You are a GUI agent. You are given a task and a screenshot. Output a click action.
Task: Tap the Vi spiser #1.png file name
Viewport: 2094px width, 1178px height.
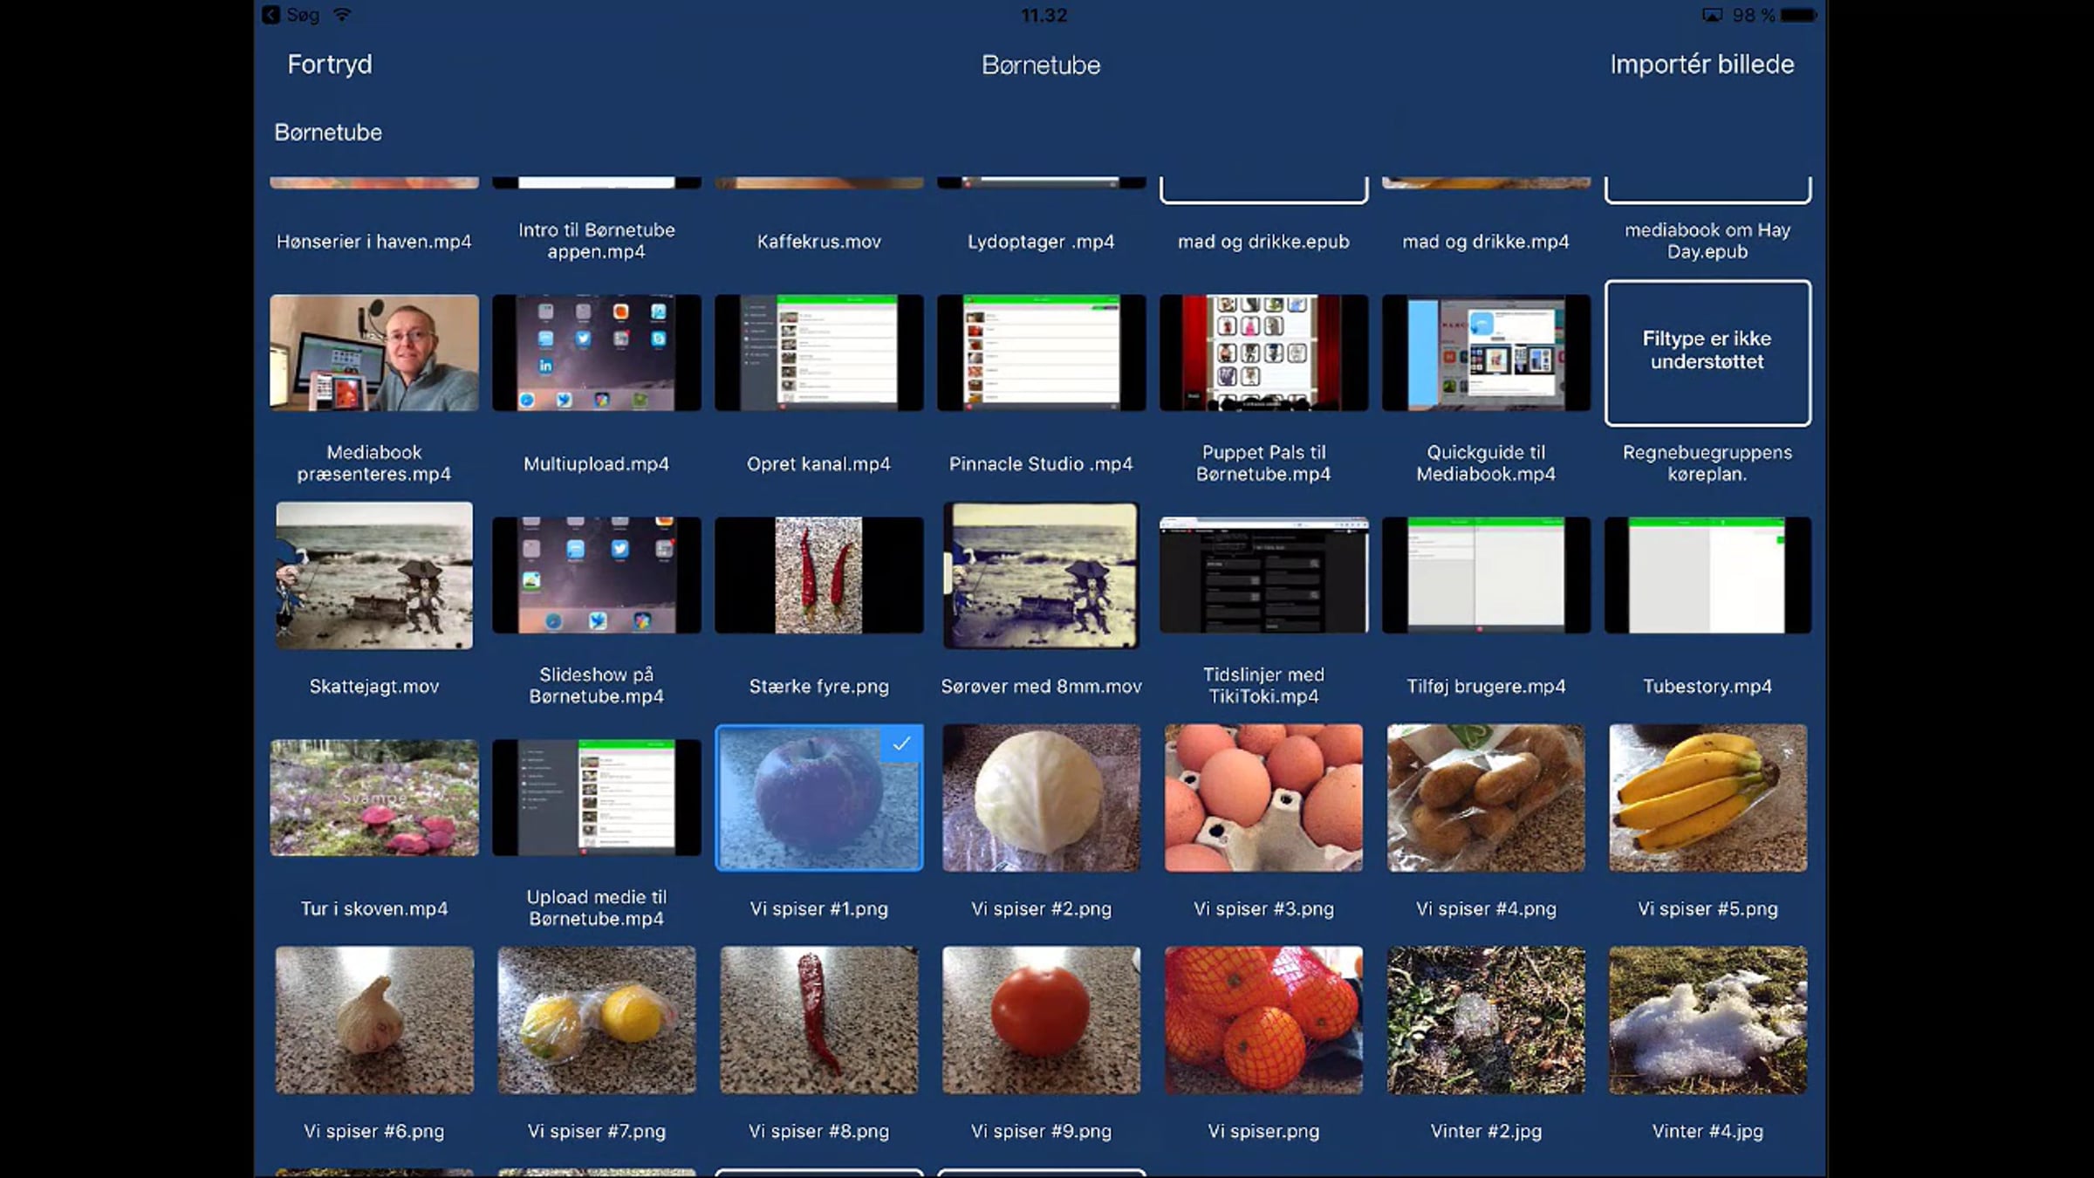[818, 909]
